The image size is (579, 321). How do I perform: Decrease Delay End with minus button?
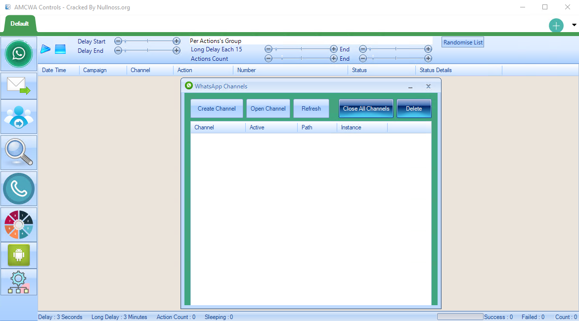[118, 50]
